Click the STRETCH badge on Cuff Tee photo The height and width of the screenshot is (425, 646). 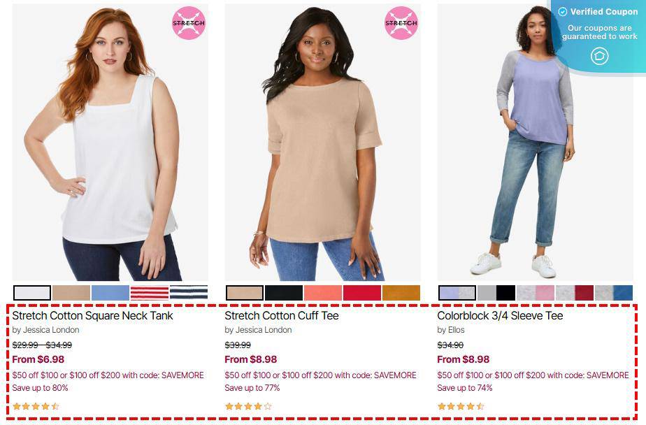point(401,23)
